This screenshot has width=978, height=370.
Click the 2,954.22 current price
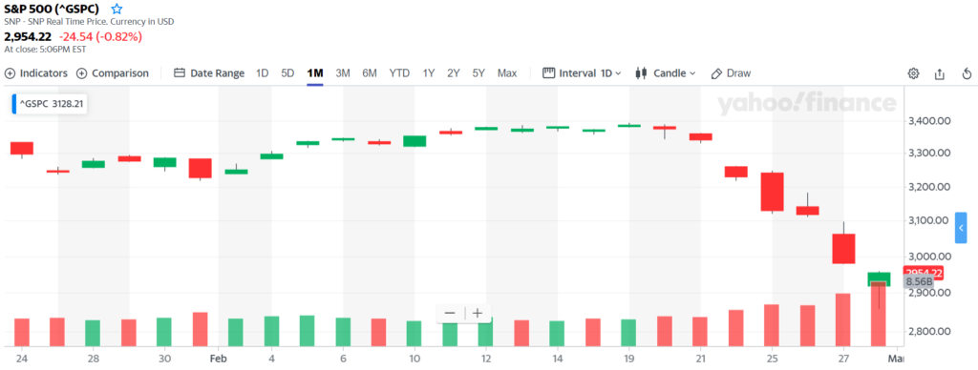[x=28, y=37]
